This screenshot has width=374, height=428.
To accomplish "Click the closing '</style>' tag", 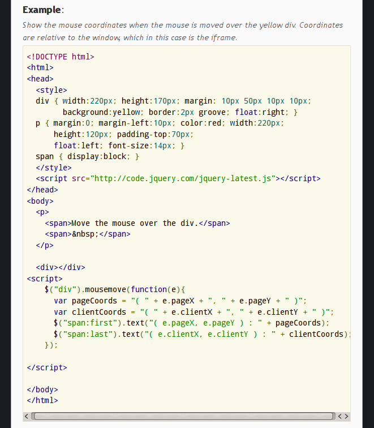I will coord(54,168).
